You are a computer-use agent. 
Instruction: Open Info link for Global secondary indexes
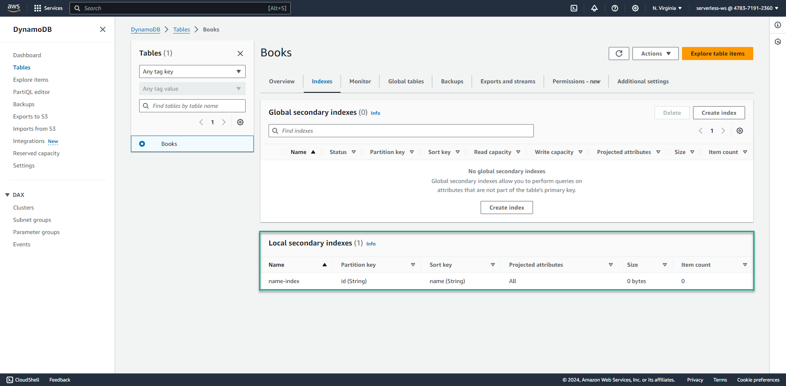tap(375, 113)
